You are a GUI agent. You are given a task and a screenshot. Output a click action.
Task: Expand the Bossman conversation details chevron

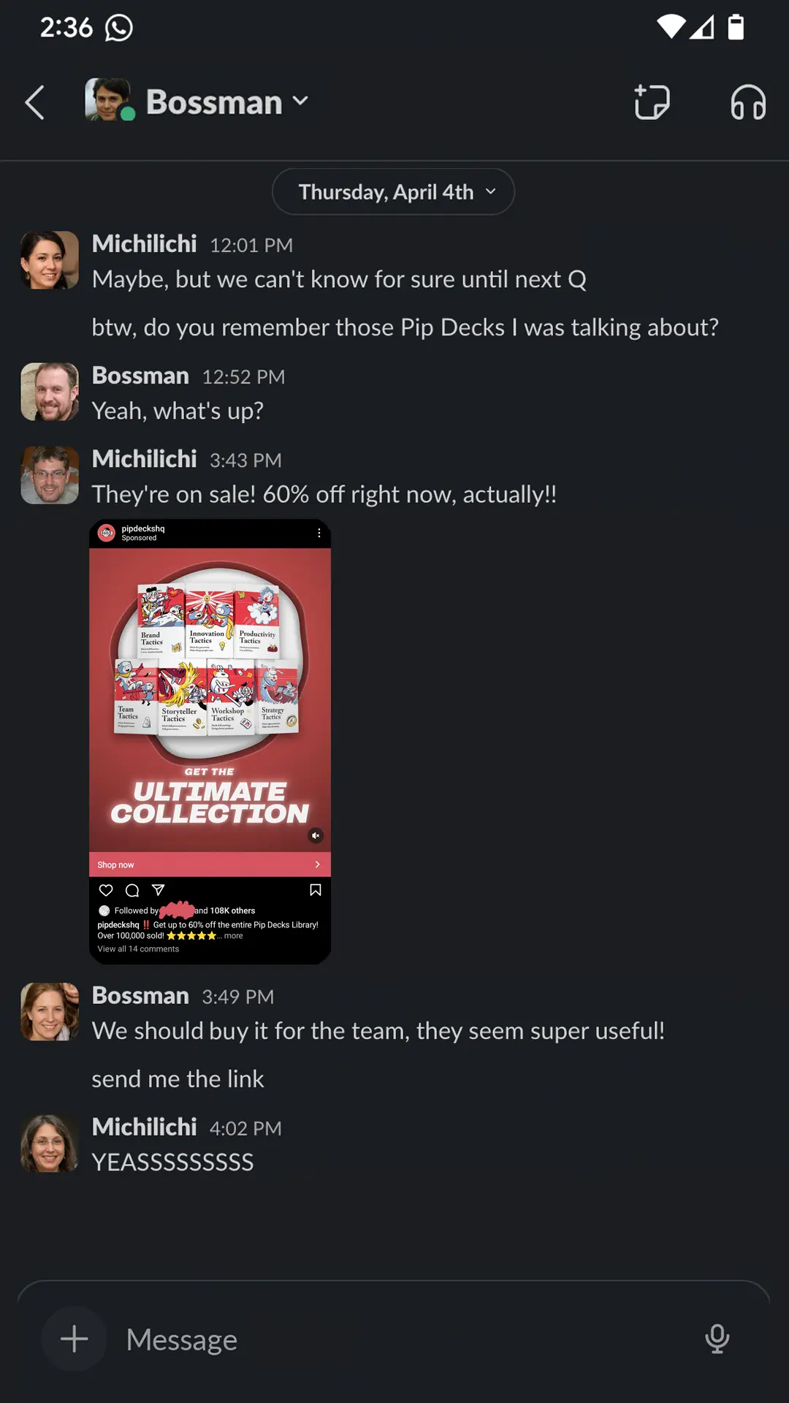pyautogui.click(x=300, y=102)
